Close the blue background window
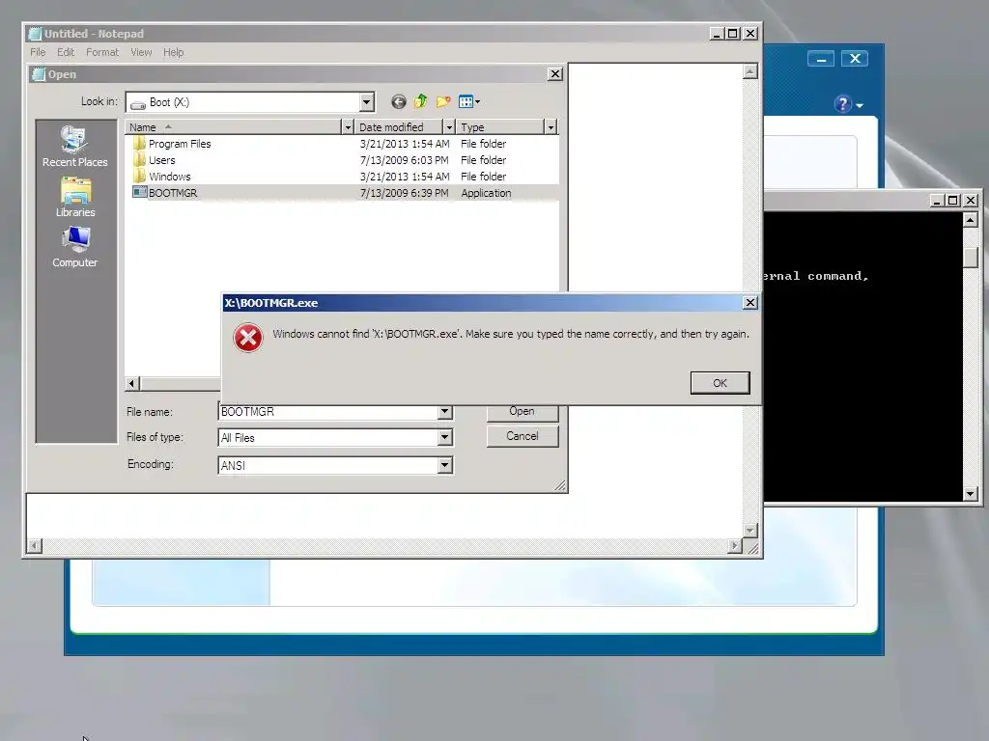Viewport: 989px width, 741px height. [855, 59]
